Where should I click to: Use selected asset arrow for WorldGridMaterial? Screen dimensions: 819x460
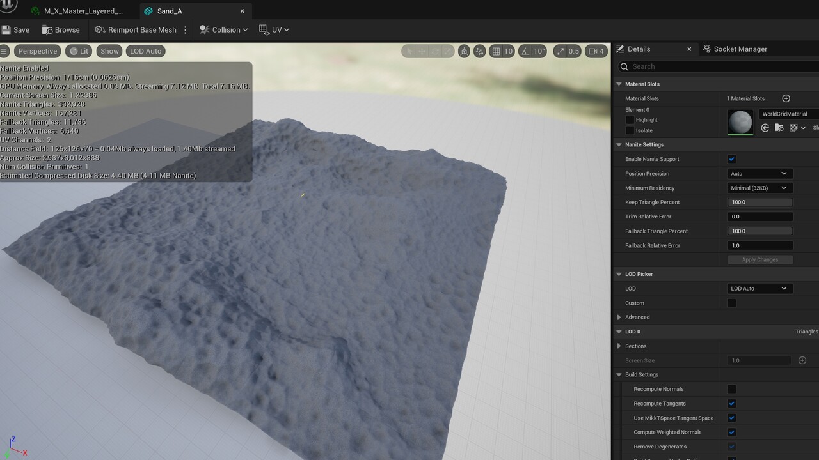765,128
